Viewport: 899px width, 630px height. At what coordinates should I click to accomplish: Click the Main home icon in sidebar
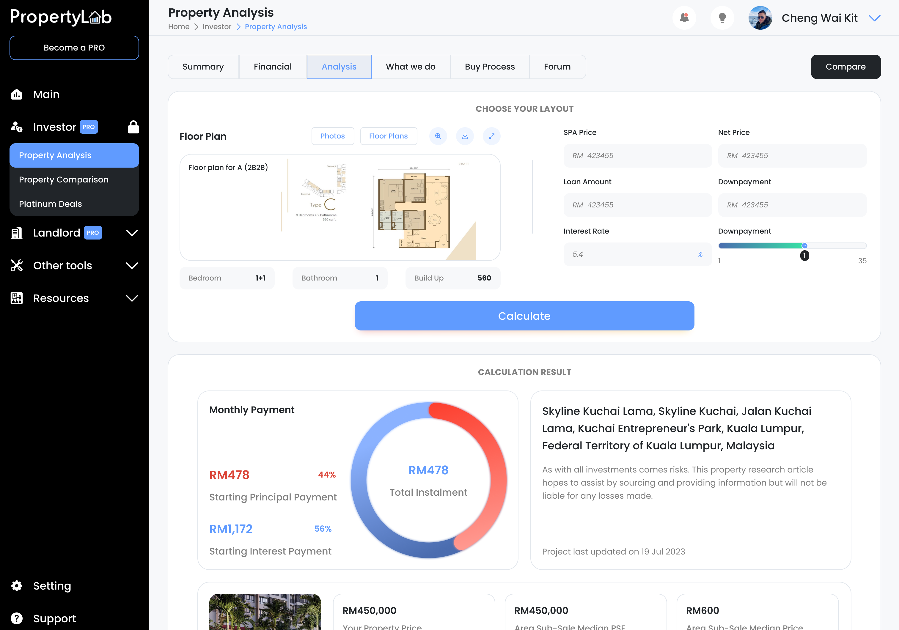click(x=16, y=94)
